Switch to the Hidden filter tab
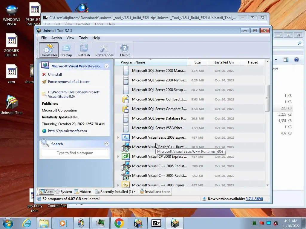This screenshot has width=306, height=229. [x=83, y=192]
